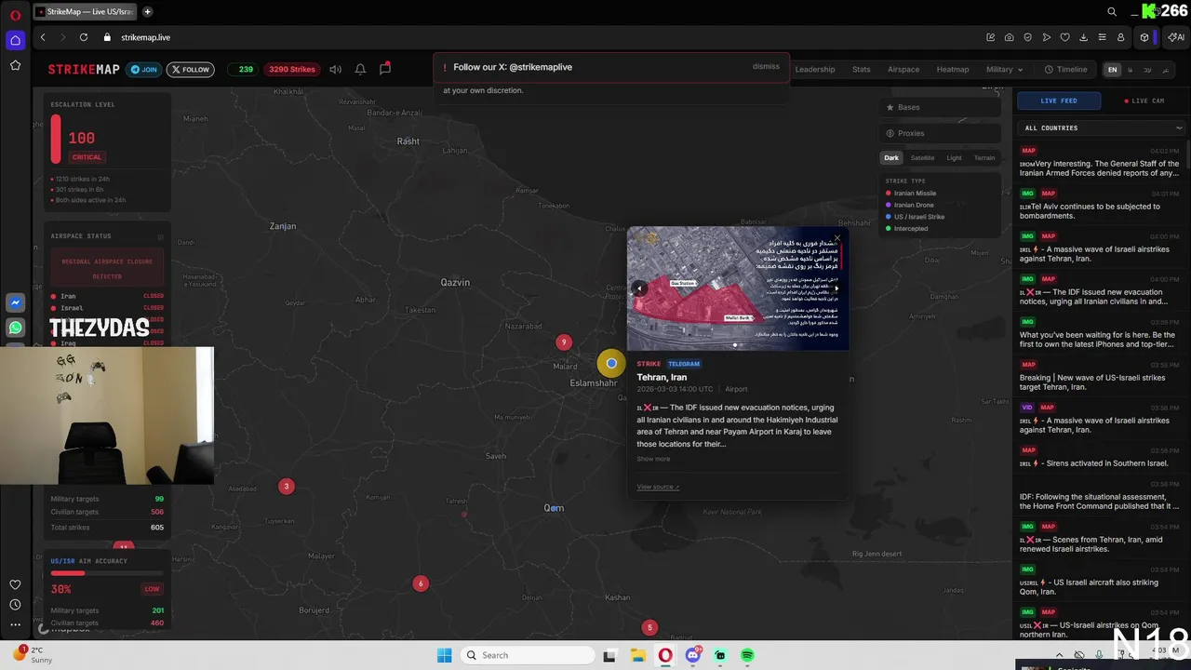Open Discord from Windows taskbar

[x=693, y=655]
